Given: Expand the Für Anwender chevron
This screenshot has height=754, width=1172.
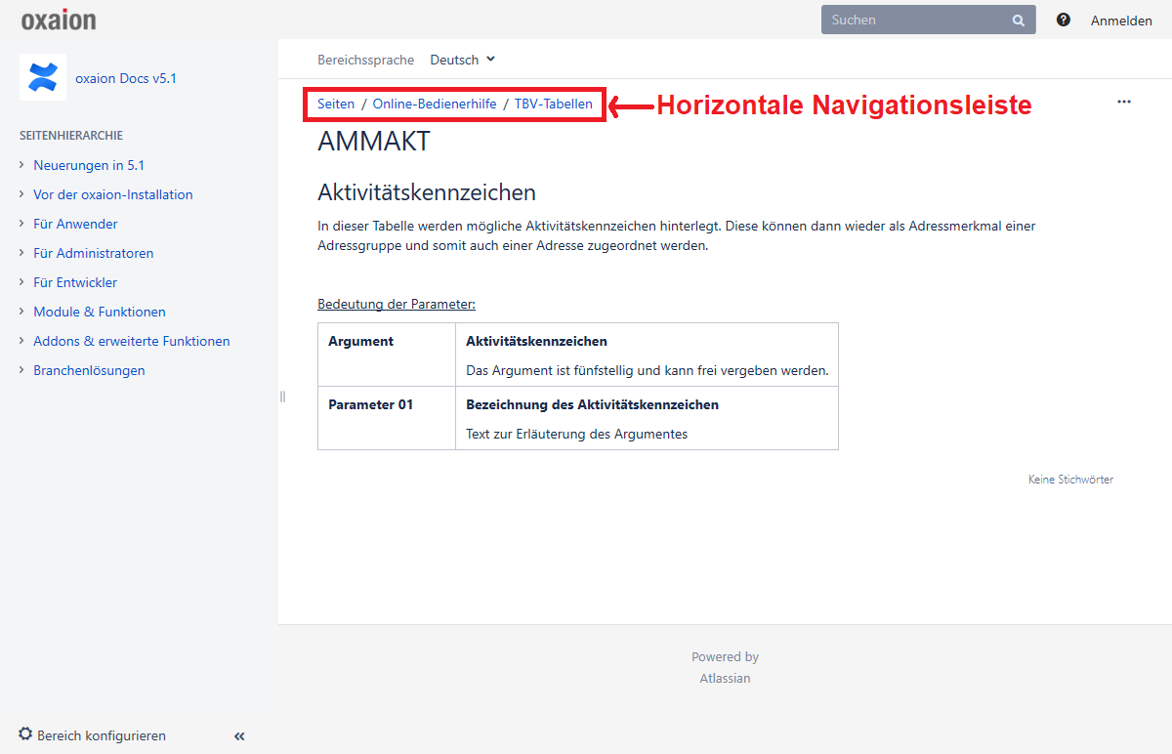Looking at the screenshot, I should (21, 224).
